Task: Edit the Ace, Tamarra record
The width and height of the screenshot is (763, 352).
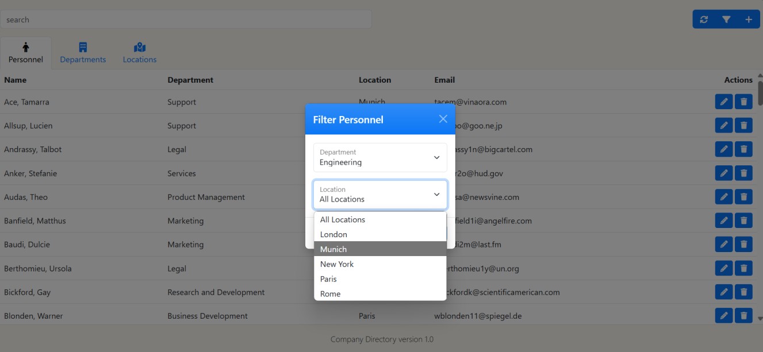Action: tap(724, 102)
